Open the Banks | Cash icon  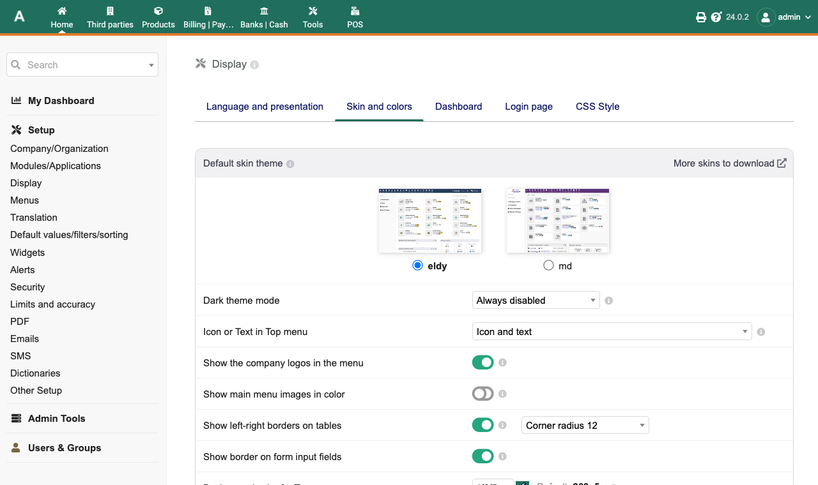(x=264, y=11)
